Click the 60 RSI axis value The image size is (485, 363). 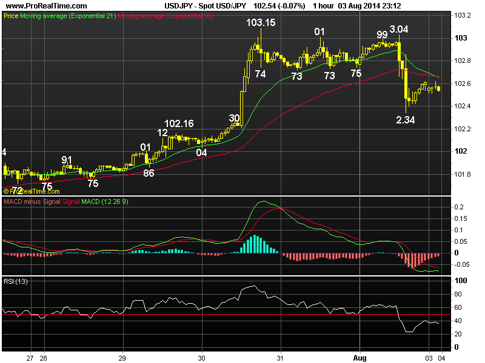pyautogui.click(x=458, y=307)
